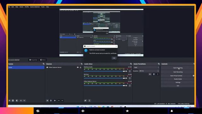Adjust the Desktop Audio volume slider
Screen dimensions: 202x114
104,71
